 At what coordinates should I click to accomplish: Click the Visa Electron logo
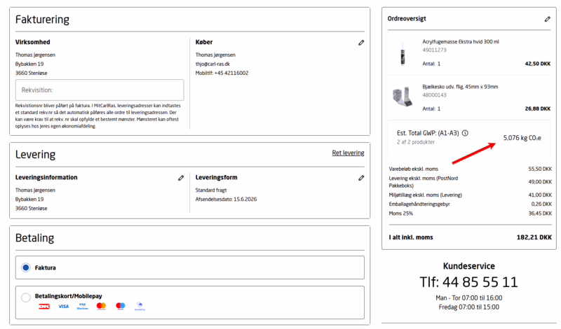(82, 307)
